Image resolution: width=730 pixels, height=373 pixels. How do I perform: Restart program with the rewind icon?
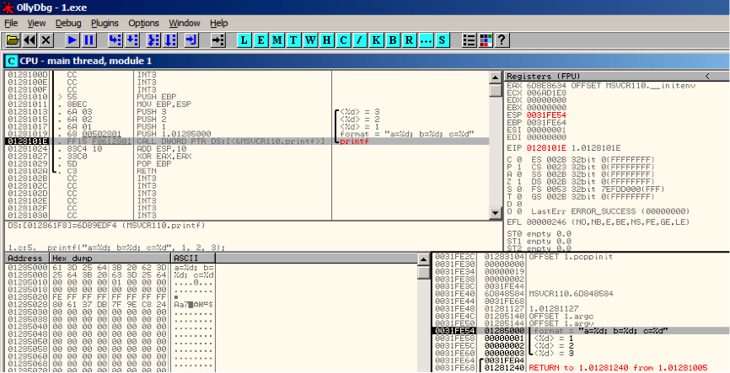pos(30,40)
